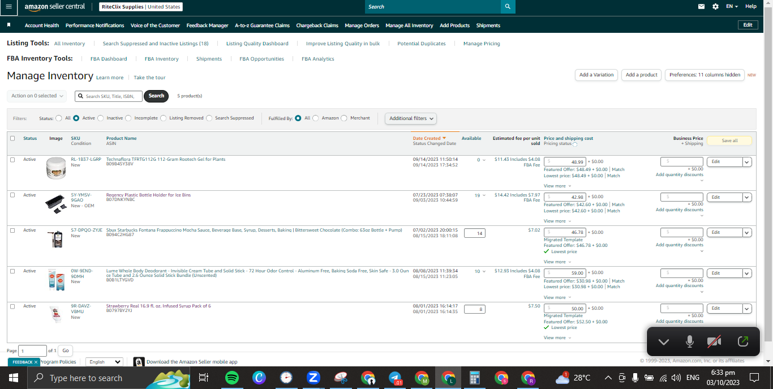Click the Save all button
773x389 pixels.
(729, 141)
